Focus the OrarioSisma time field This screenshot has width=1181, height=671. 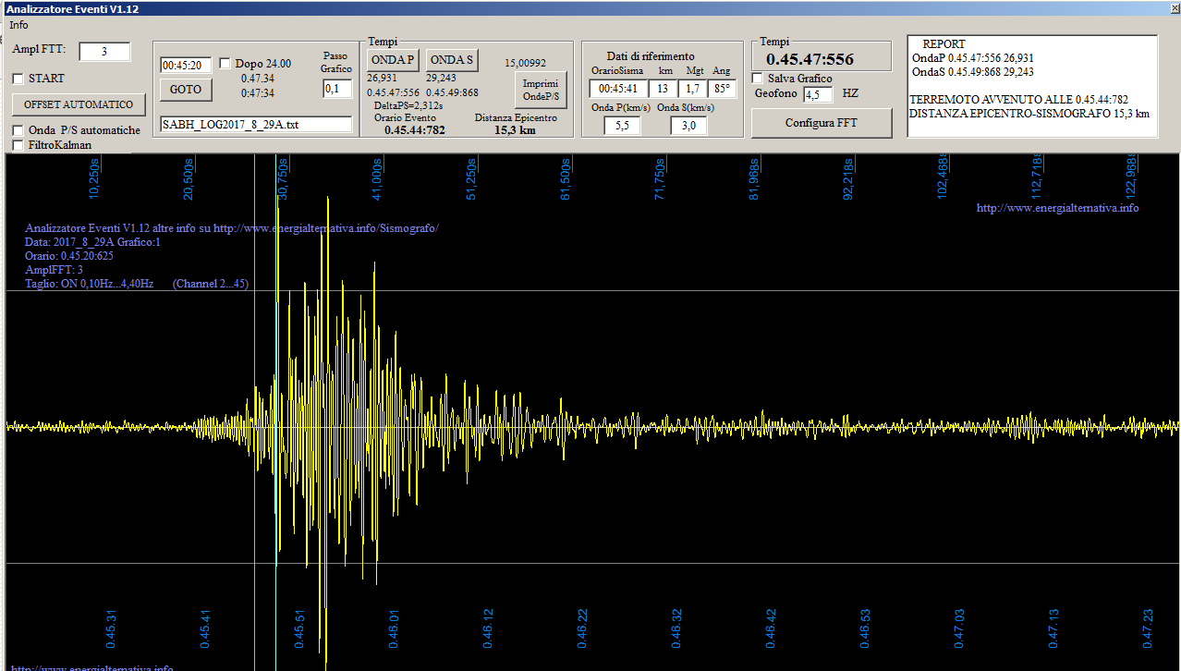pyautogui.click(x=618, y=89)
